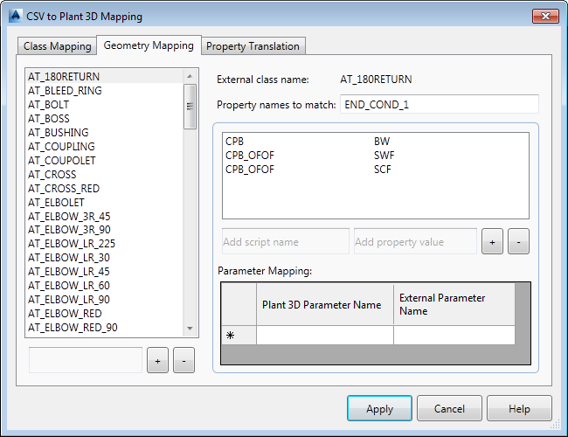Viewport: 568px width, 437px height.
Task: Click the Add property value field
Action: coord(415,242)
